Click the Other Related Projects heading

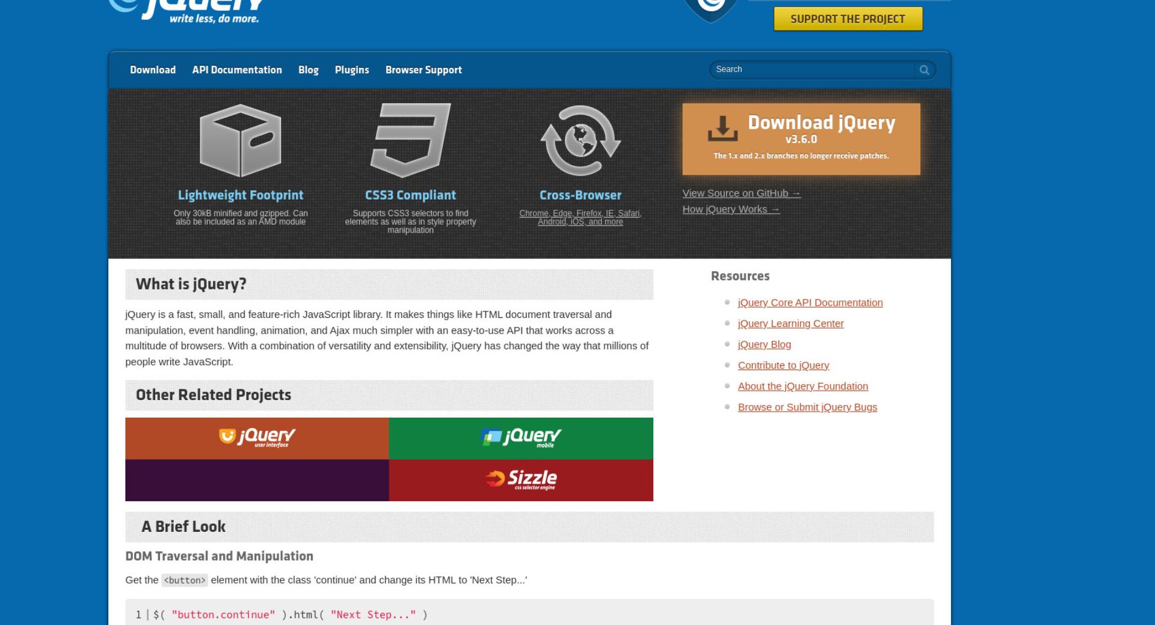coord(213,395)
